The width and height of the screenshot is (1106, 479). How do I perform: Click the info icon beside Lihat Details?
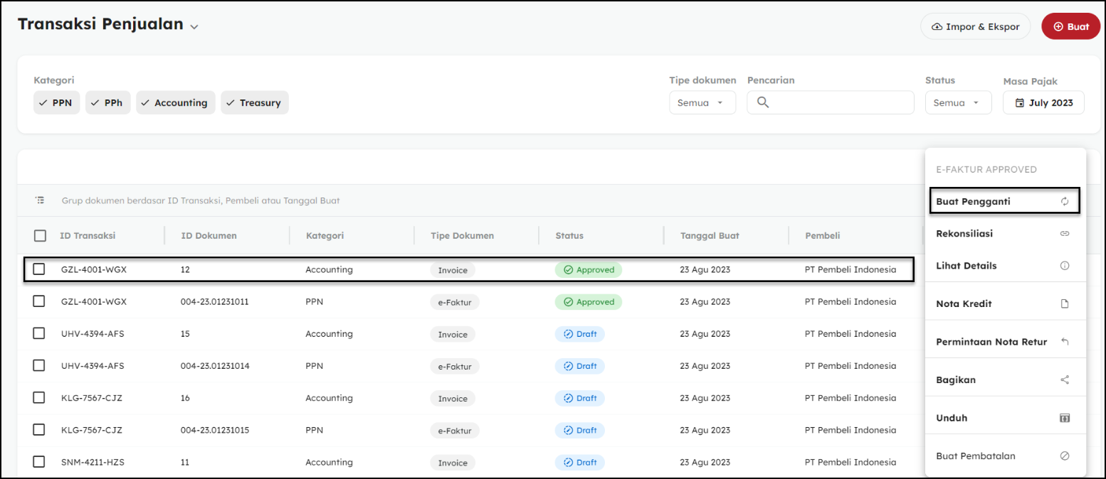tap(1065, 266)
